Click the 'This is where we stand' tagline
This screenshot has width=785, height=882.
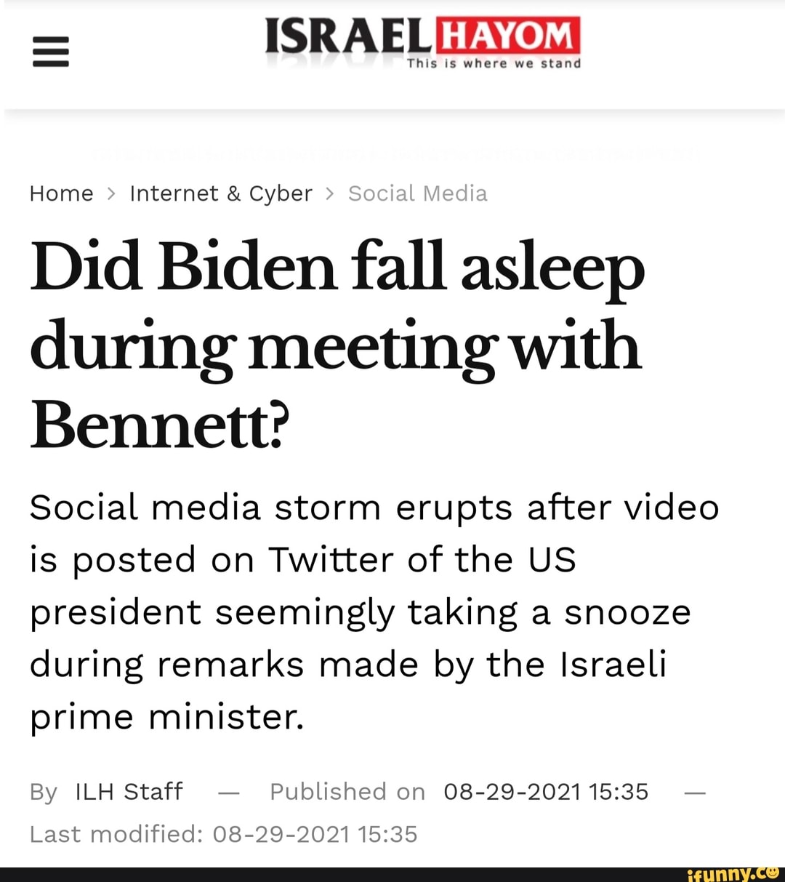(x=494, y=63)
